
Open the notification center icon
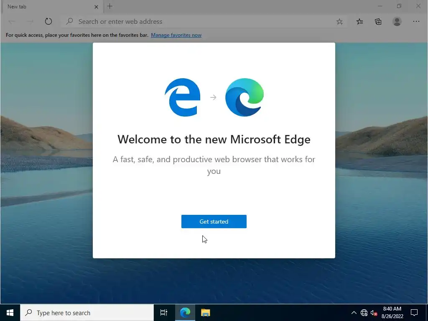click(414, 313)
